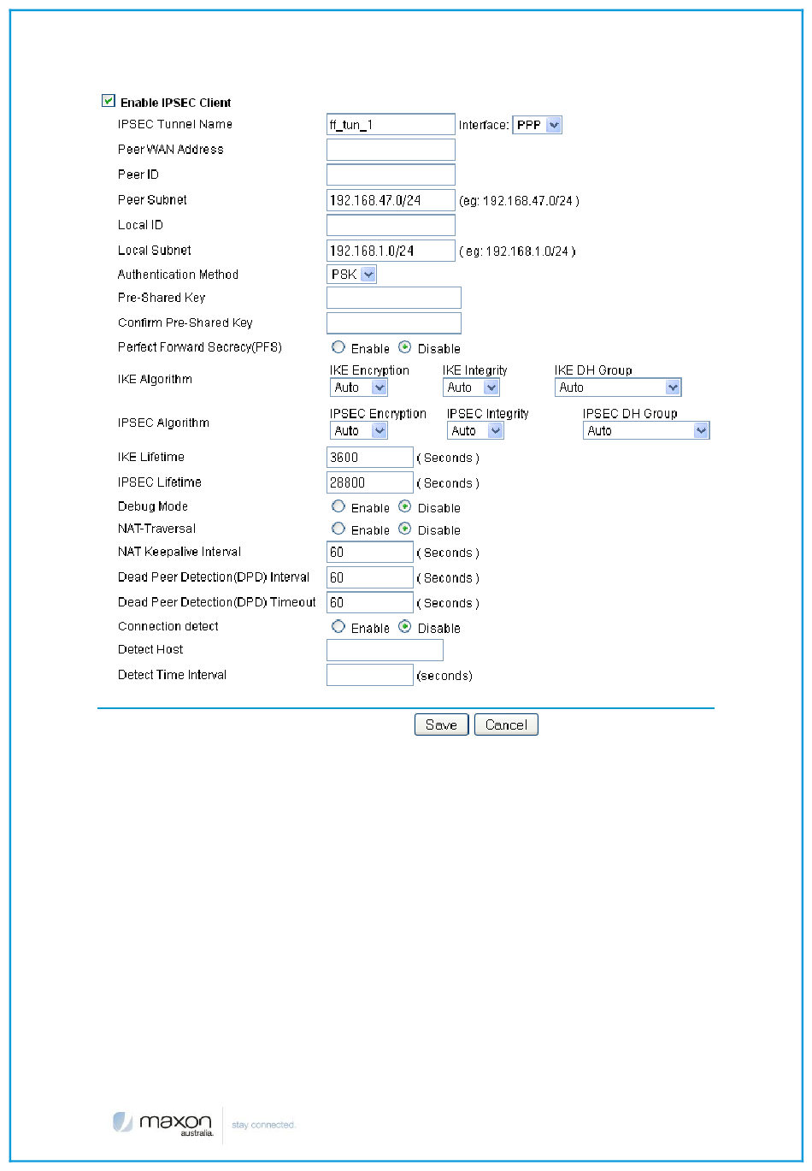Click the Maxon Australia logo
This screenshot has height=1171, width=812.
(163, 1123)
